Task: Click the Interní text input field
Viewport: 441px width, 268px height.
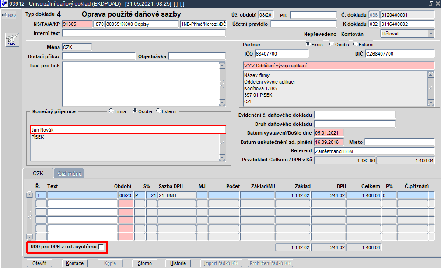Action: coord(143,33)
